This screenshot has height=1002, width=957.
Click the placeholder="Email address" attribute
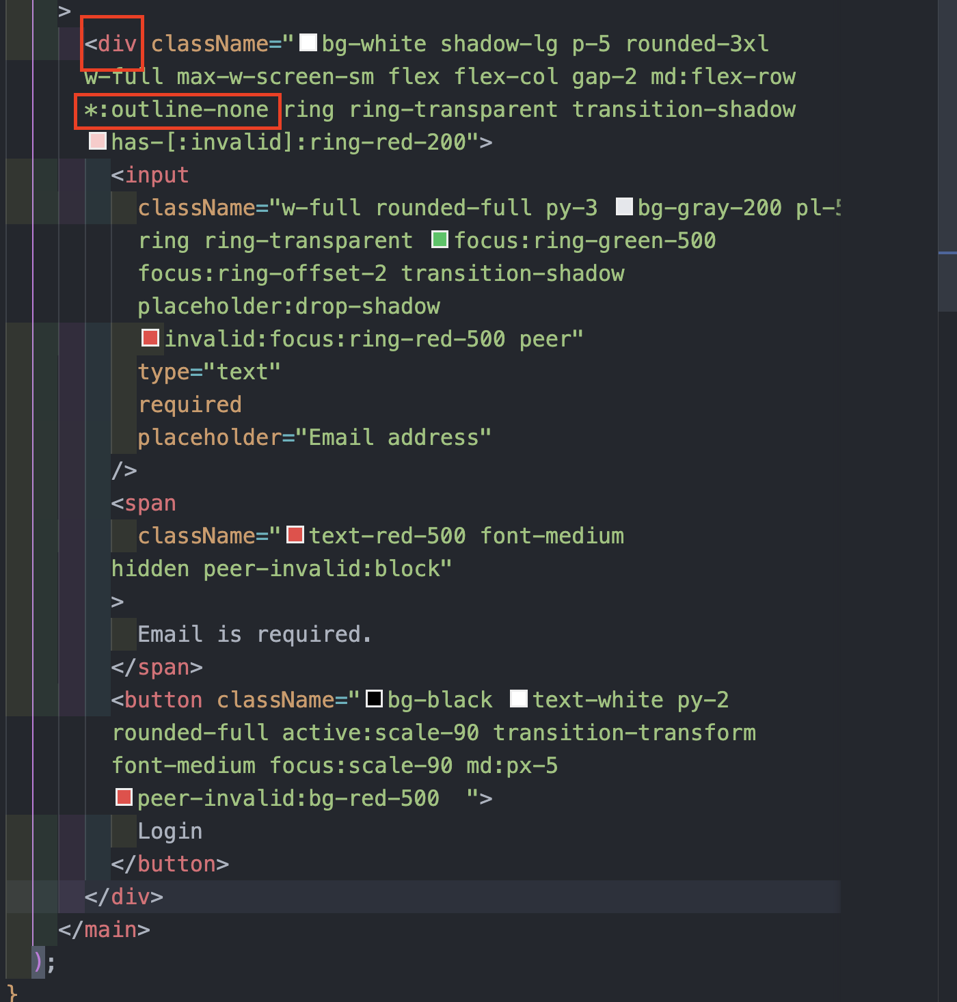pyautogui.click(x=314, y=437)
